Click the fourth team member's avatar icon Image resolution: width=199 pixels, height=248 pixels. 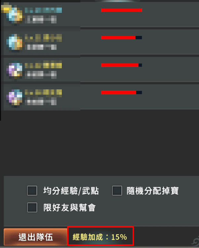[14, 97]
